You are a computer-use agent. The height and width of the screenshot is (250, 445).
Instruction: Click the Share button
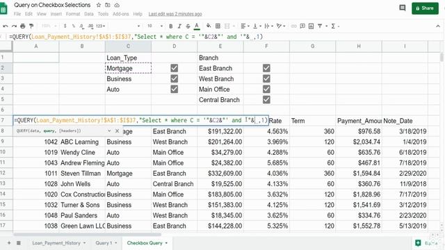tap(425, 8)
